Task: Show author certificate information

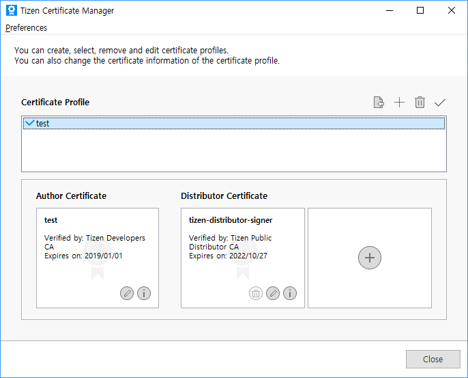Action: click(x=144, y=293)
